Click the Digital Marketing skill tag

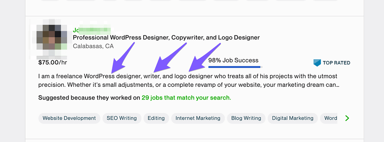tap(293, 118)
